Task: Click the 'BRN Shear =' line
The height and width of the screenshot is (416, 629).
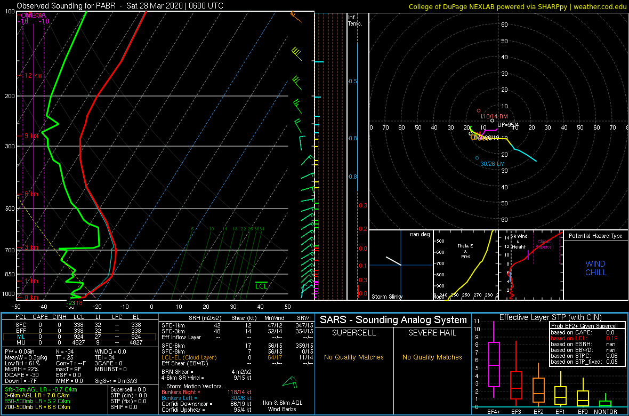Action: point(207,372)
